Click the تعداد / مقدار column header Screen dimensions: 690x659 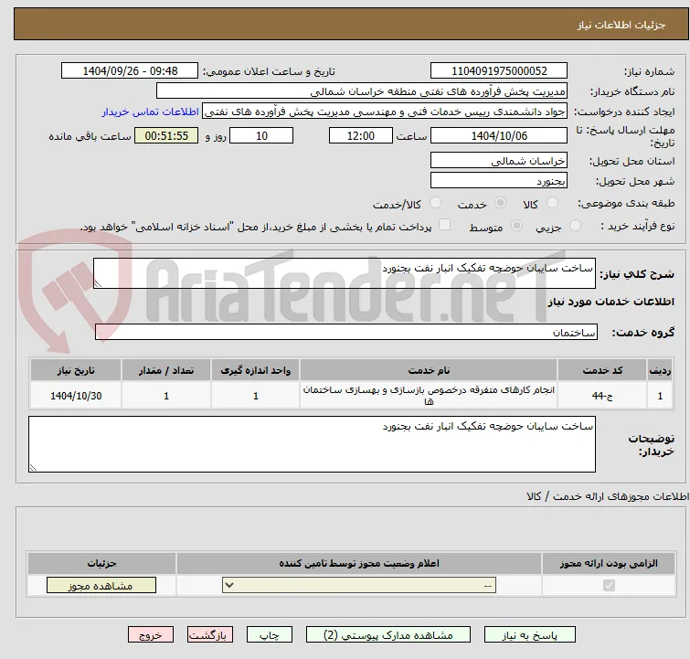coord(166,370)
